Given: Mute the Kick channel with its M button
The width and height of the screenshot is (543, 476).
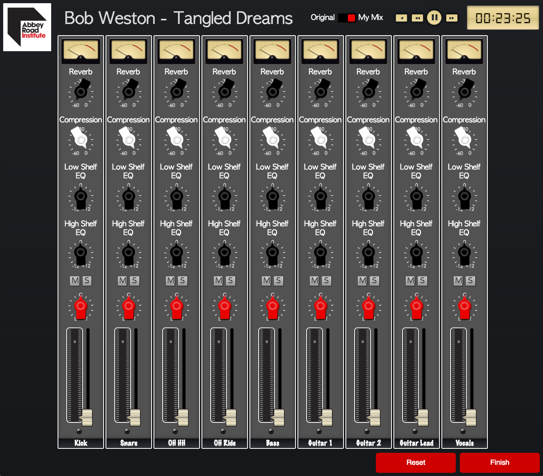Looking at the screenshot, I should tap(74, 281).
